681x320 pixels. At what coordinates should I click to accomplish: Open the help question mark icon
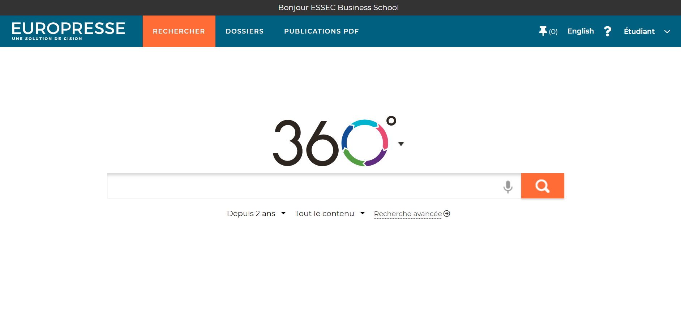tap(608, 31)
